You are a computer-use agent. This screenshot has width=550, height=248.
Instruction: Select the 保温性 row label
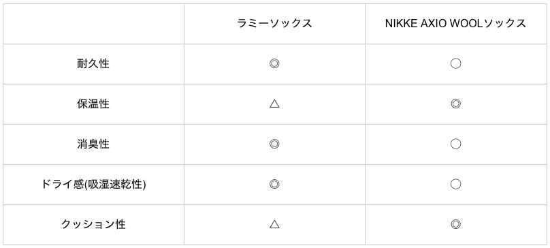(x=93, y=104)
